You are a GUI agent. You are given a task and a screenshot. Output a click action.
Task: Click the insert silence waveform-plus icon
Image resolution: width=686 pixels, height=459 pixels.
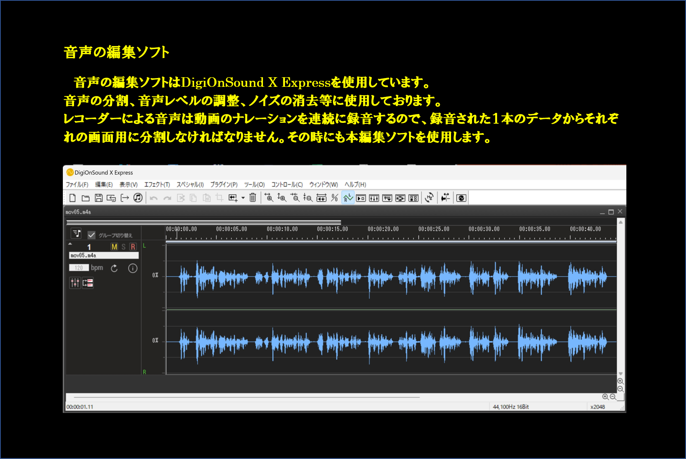[x=233, y=198]
